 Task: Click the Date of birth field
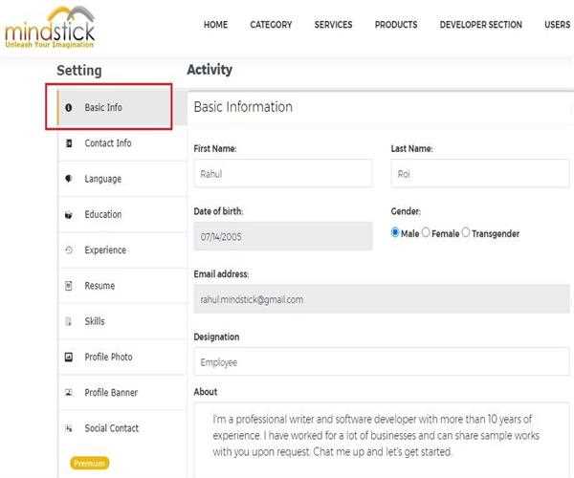coord(282,236)
